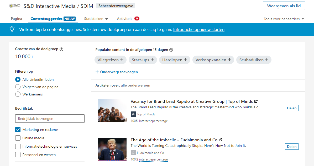Open the Activiteit tab

click(124, 19)
